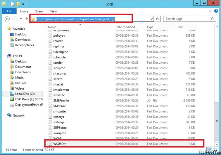
Task: Go back with the Back arrow button
Action: (7, 19)
